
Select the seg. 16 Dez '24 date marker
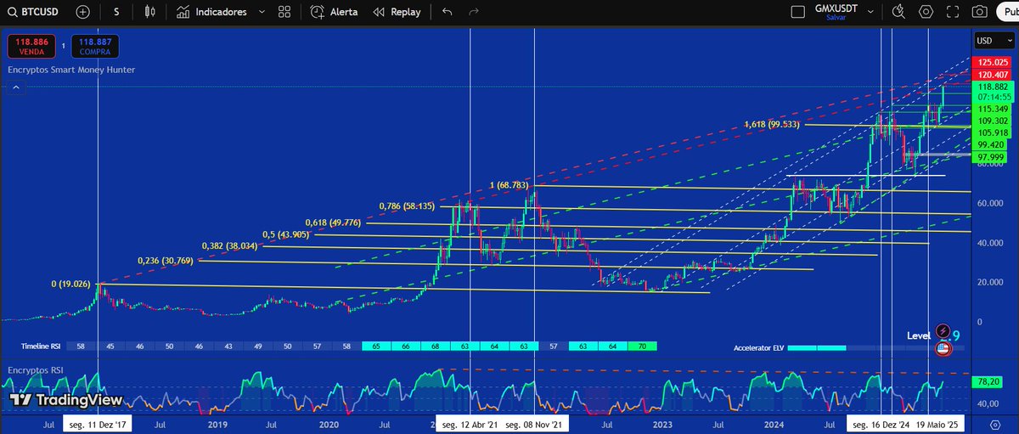881,423
